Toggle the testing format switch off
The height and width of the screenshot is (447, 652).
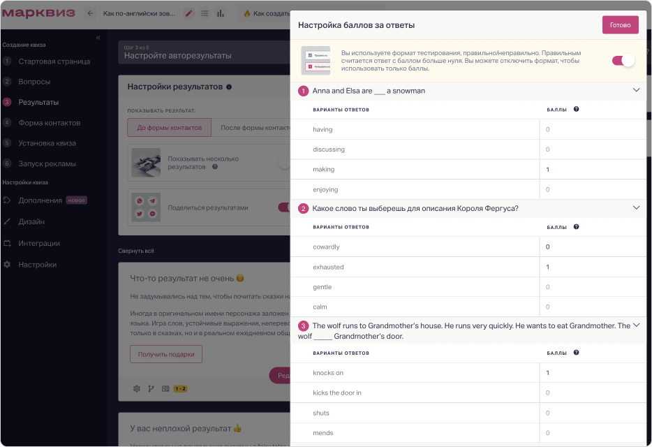(x=623, y=60)
